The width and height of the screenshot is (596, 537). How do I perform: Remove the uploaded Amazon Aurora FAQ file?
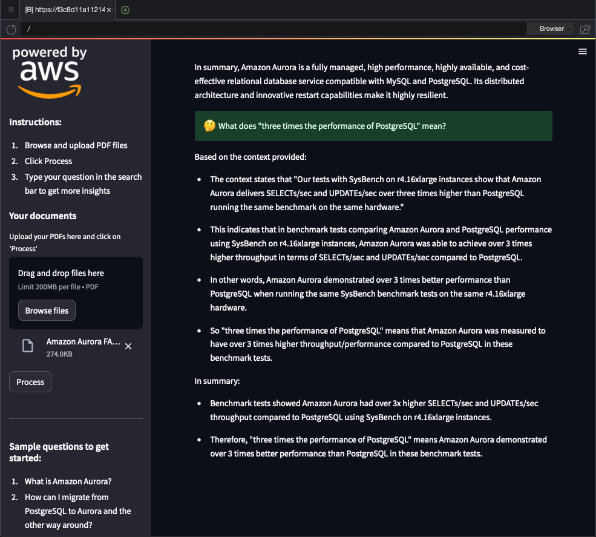click(x=128, y=346)
